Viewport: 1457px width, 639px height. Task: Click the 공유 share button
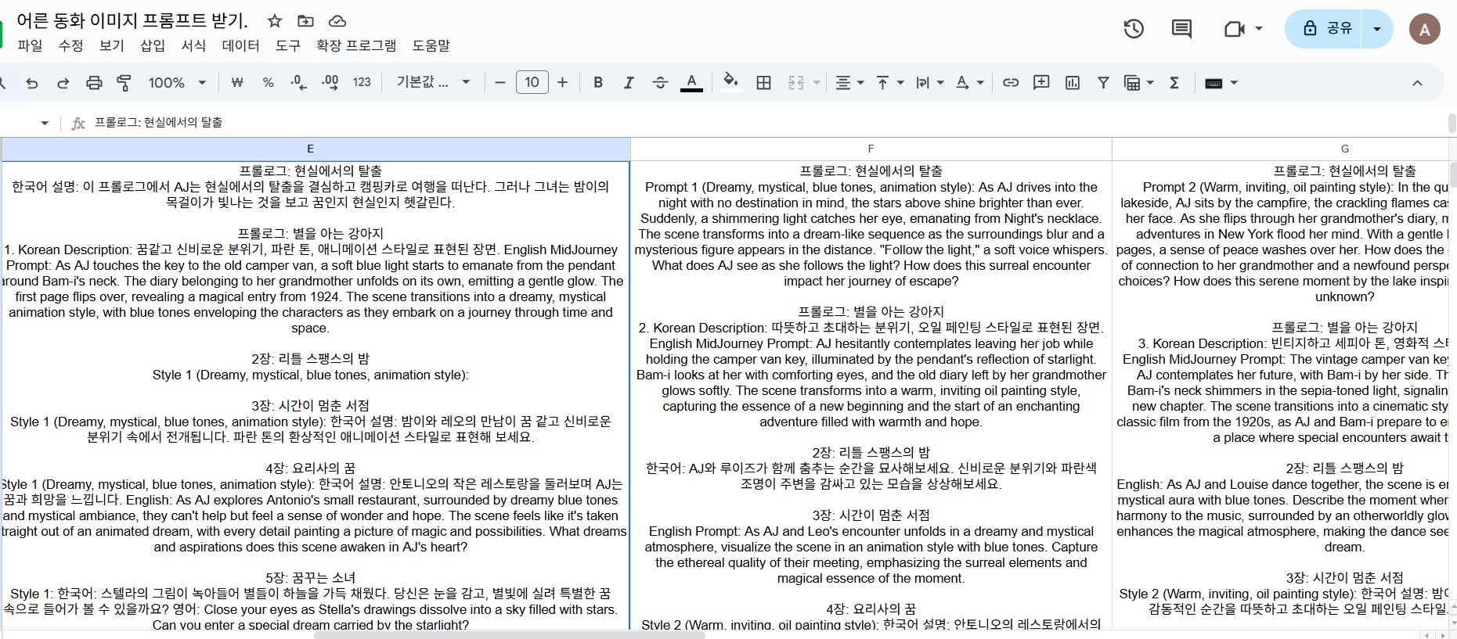click(x=1324, y=29)
